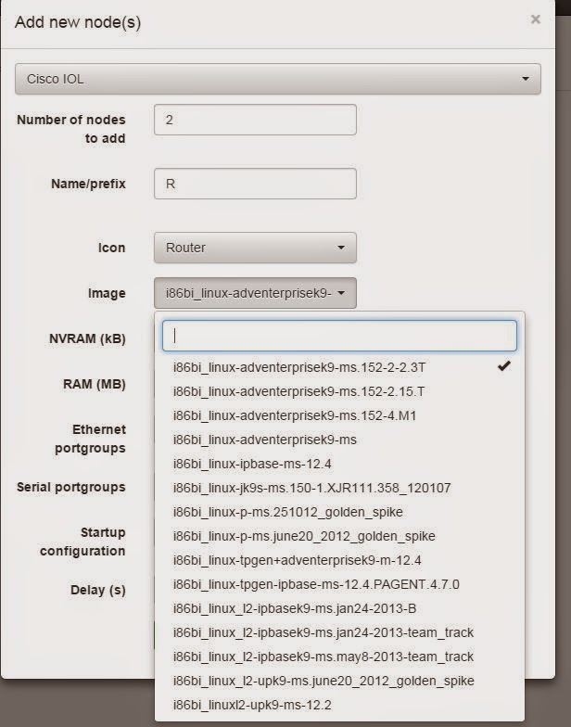Close the Add new node(s) dialog
571x727 pixels.
pyautogui.click(x=536, y=19)
